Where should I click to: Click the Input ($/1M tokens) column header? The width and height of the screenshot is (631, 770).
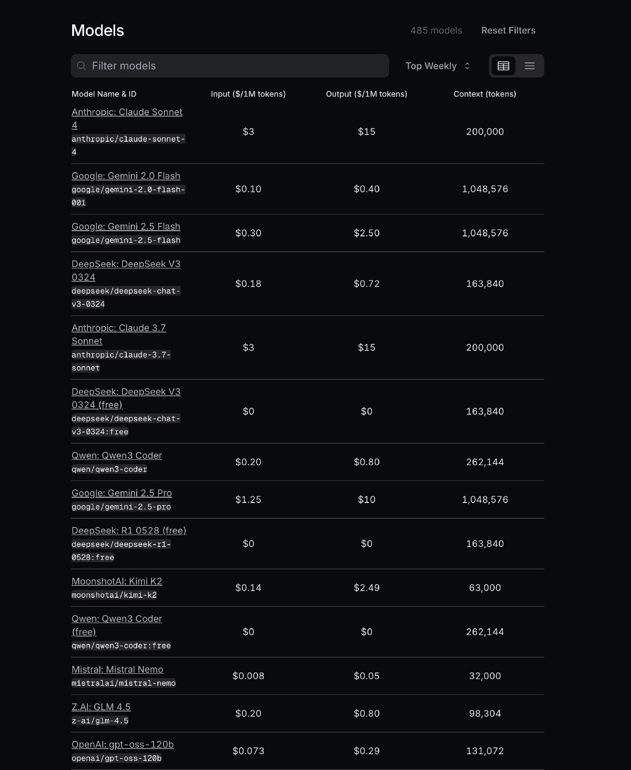249,94
